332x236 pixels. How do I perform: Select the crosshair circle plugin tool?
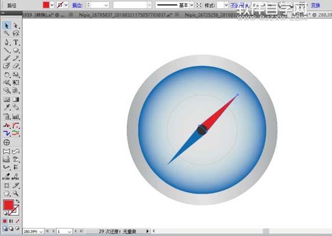tap(7, 143)
